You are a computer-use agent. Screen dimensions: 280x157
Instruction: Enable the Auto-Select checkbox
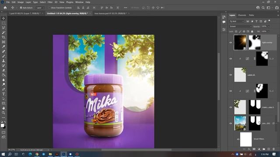pos(21,8)
